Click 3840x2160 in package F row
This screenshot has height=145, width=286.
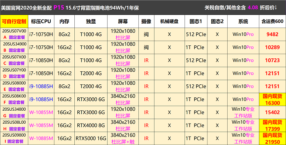123,96
